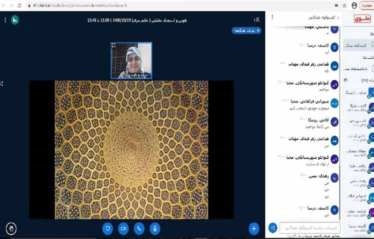Click first هدایتی رفر قندی، مهتاب chat avatar
The height and width of the screenshot is (239, 374).
tap(335, 66)
